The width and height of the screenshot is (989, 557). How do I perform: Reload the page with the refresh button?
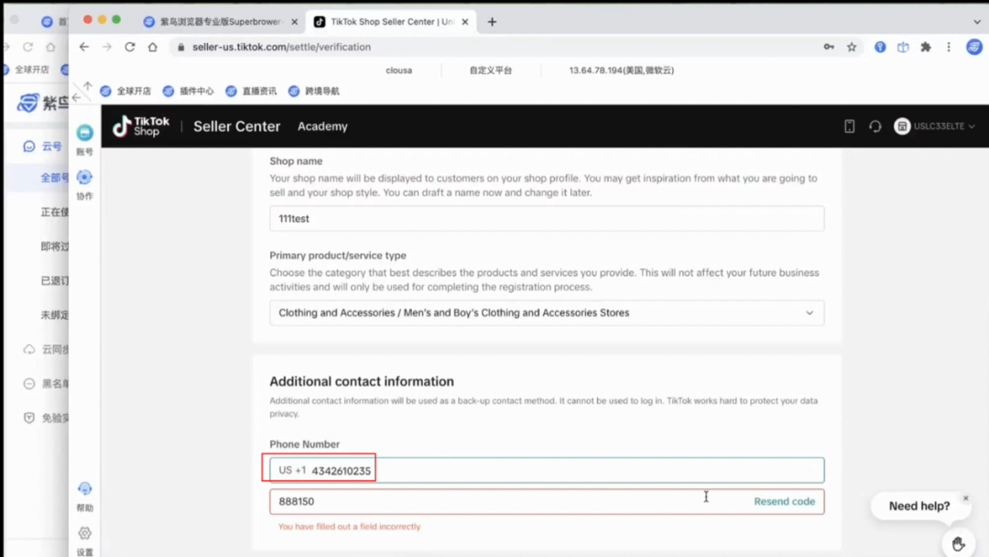pyautogui.click(x=130, y=47)
